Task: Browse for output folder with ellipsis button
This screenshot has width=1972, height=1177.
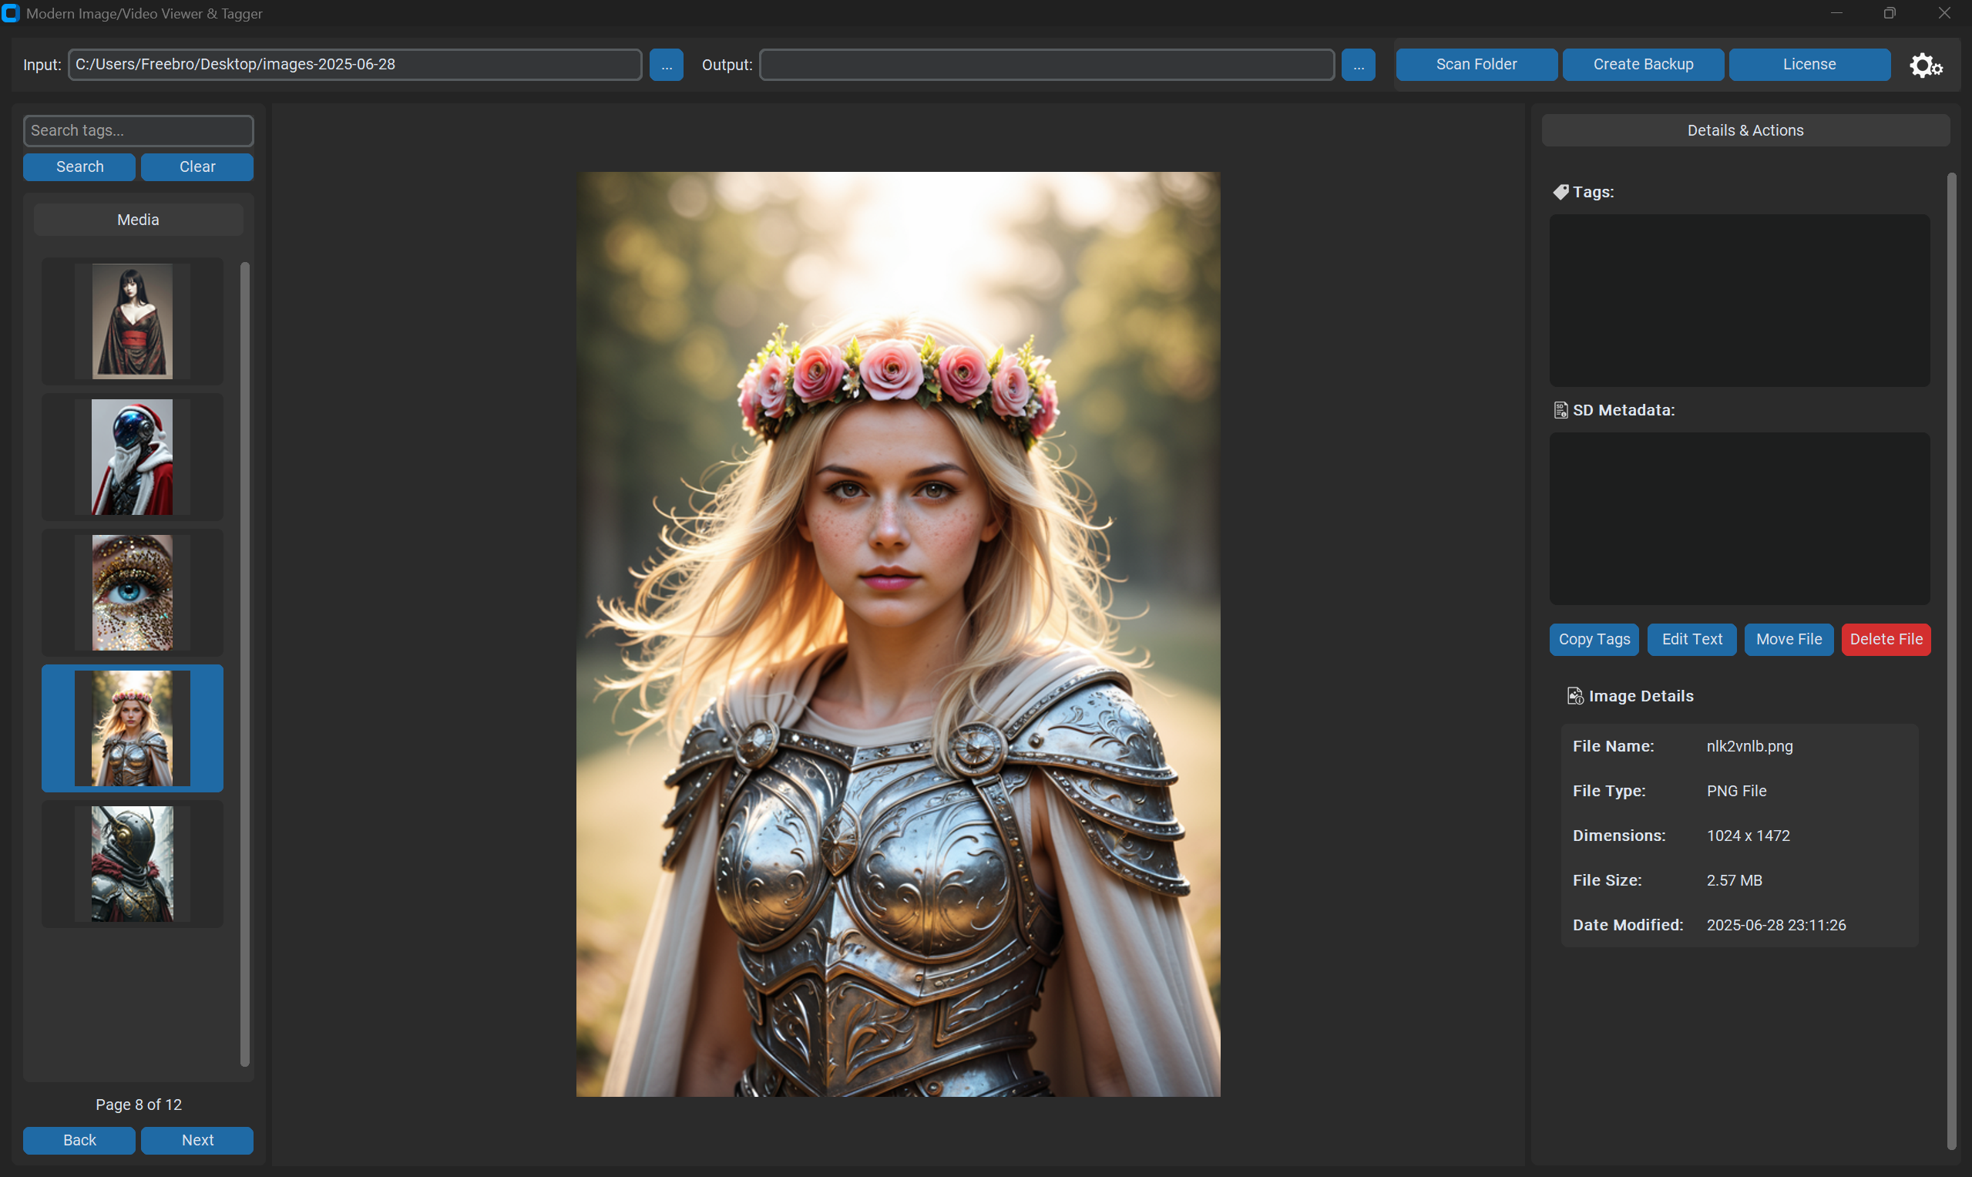Action: coord(1358,65)
